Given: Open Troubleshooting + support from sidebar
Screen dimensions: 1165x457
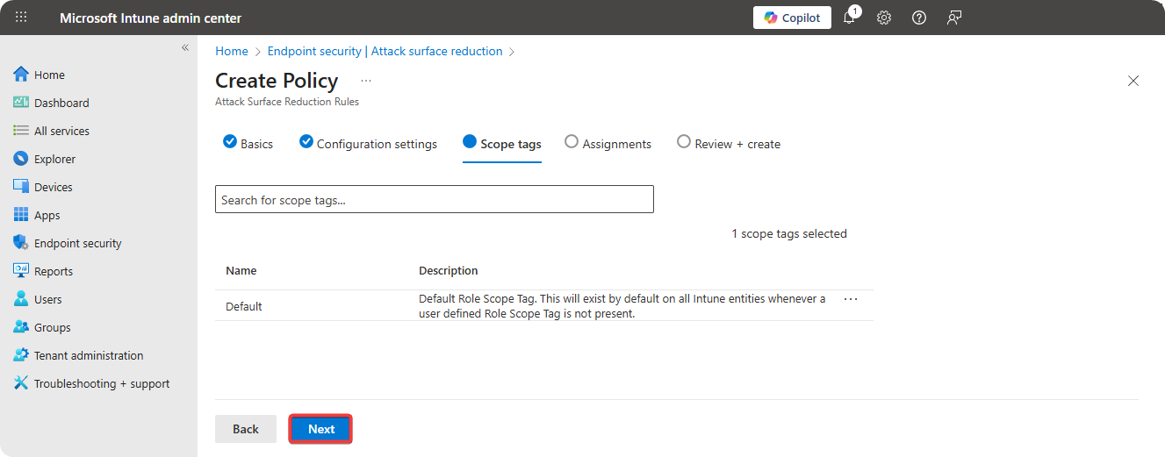Looking at the screenshot, I should click(101, 383).
